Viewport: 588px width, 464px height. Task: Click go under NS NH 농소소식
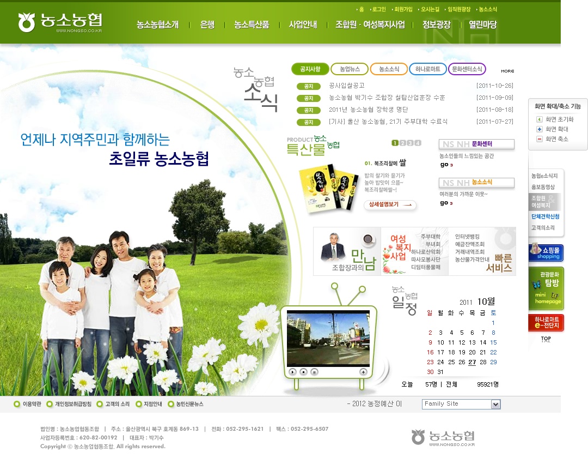[446, 203]
